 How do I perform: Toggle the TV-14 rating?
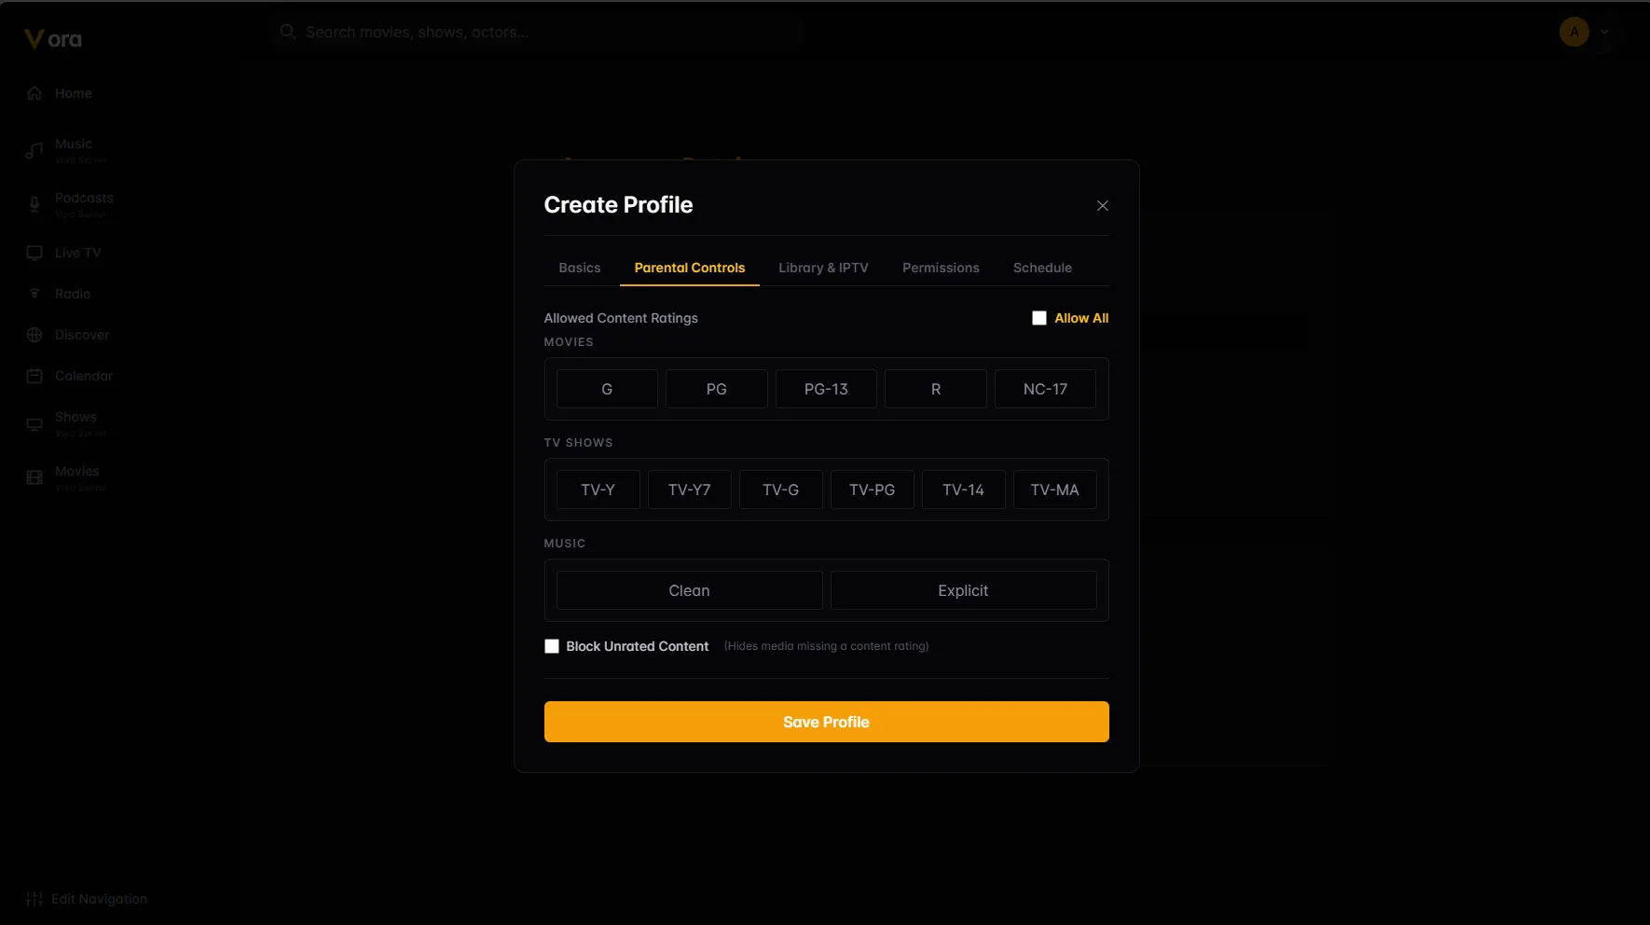(x=963, y=490)
